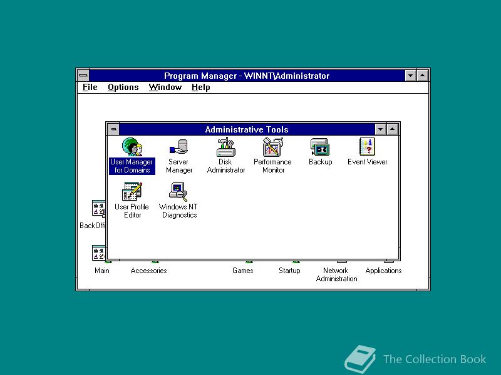Open the Window menu
The width and height of the screenshot is (501, 375).
(165, 87)
